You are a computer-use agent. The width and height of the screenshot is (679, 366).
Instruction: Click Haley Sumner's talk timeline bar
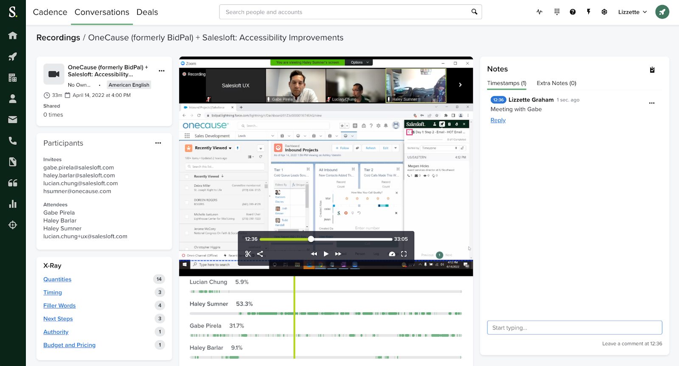point(325,314)
